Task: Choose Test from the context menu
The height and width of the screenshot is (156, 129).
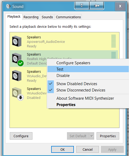Action: (88, 69)
